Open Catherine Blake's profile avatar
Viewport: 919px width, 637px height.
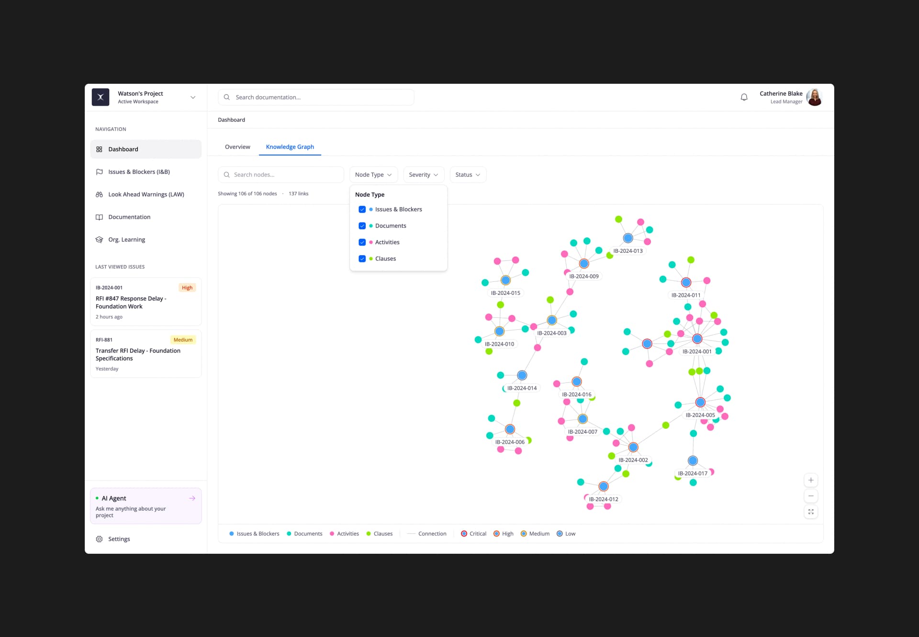pos(814,97)
